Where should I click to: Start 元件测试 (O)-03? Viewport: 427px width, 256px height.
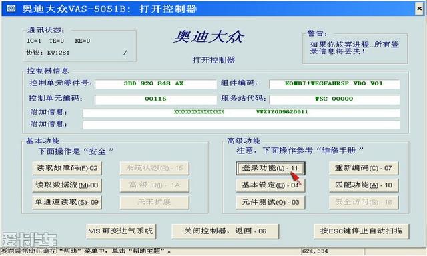[270, 203]
